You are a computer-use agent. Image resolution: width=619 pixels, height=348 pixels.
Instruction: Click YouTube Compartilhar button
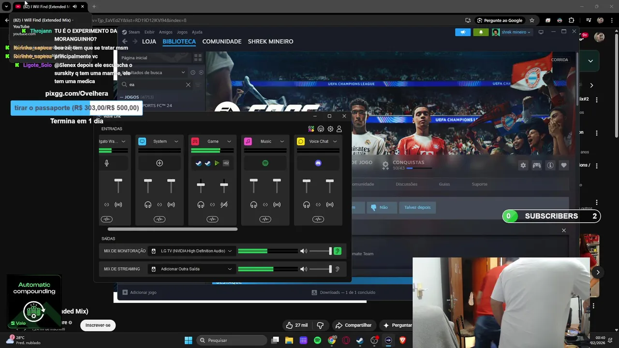tap(354, 325)
